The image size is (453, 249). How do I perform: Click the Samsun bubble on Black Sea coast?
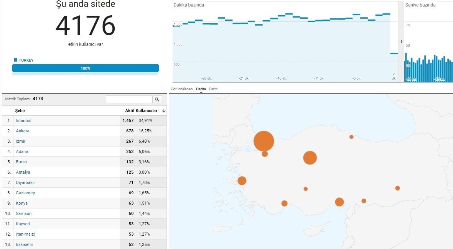[351, 137]
